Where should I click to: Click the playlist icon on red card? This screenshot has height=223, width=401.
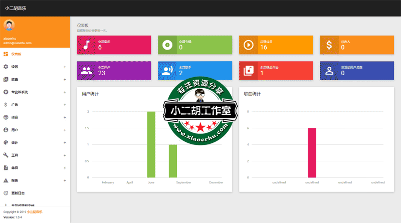point(248,71)
